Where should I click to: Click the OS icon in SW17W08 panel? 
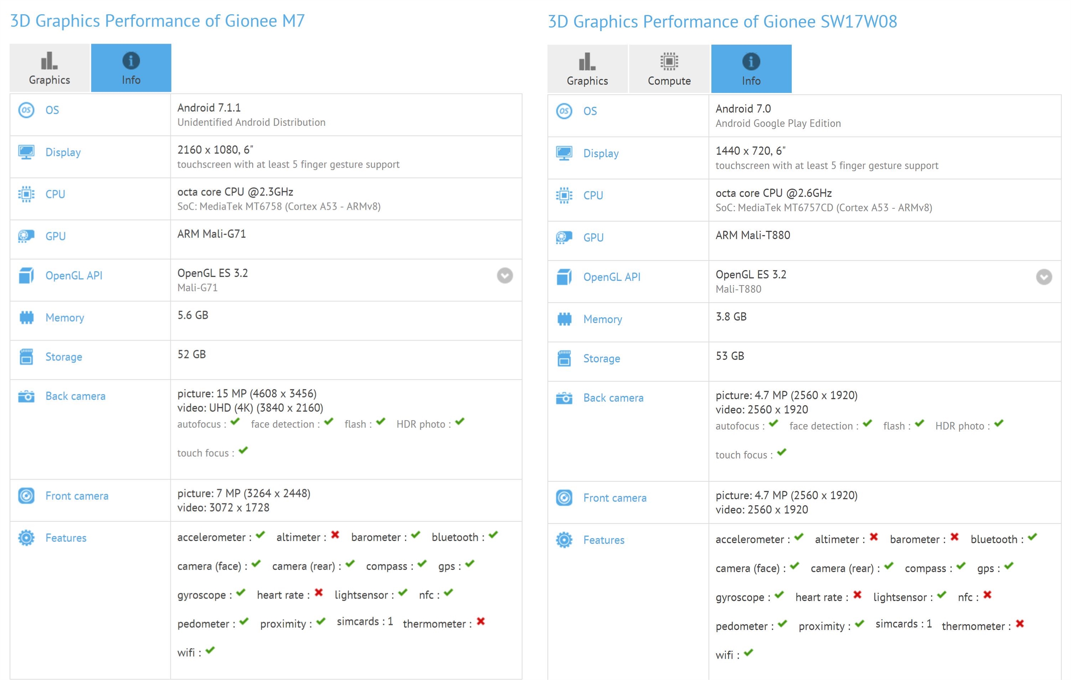(564, 111)
